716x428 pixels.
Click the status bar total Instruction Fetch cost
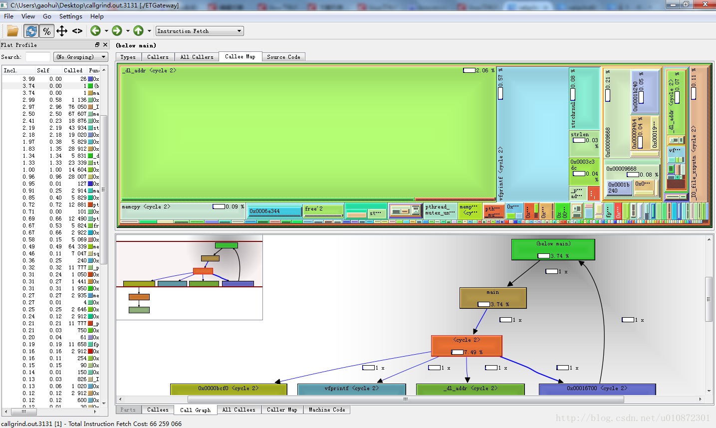pos(91,424)
